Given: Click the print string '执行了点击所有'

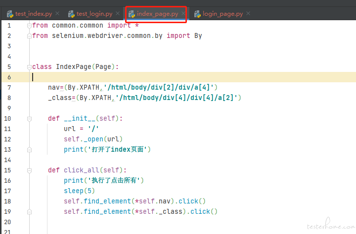Looking at the screenshot, I should (x=114, y=180).
